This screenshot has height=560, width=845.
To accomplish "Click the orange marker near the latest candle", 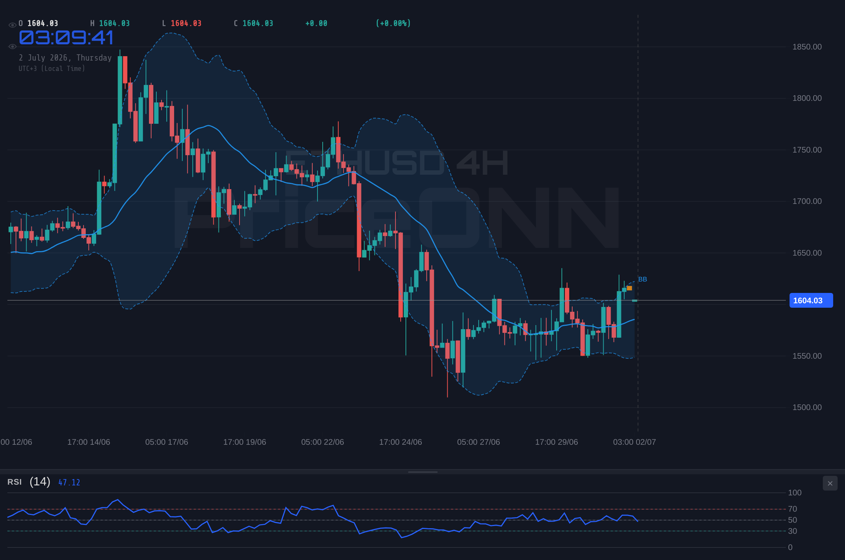I will [629, 288].
